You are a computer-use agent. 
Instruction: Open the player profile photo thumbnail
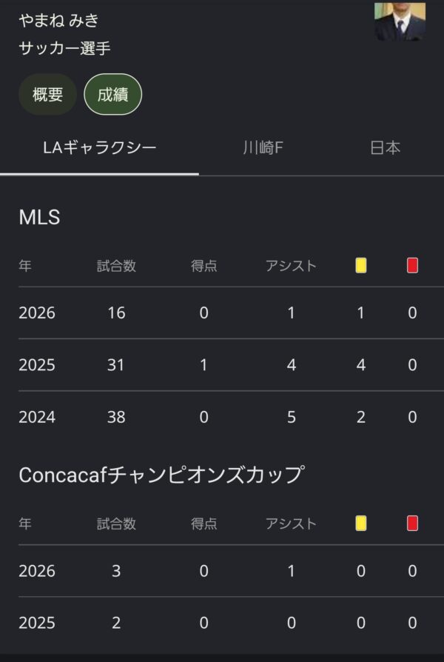click(x=400, y=21)
